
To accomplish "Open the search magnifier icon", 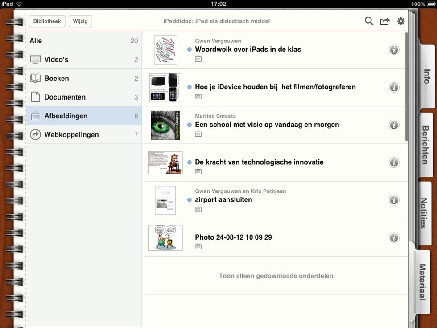I will tap(369, 21).
